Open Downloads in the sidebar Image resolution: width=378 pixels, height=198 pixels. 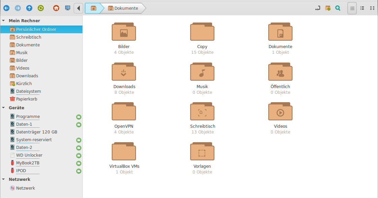(41, 76)
